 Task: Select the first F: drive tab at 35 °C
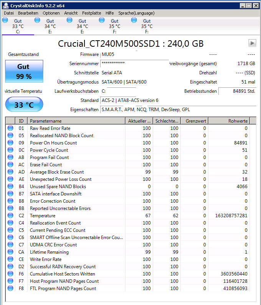pos(115,26)
